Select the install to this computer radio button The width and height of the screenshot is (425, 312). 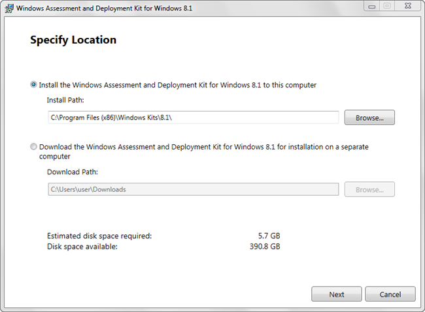coord(34,85)
